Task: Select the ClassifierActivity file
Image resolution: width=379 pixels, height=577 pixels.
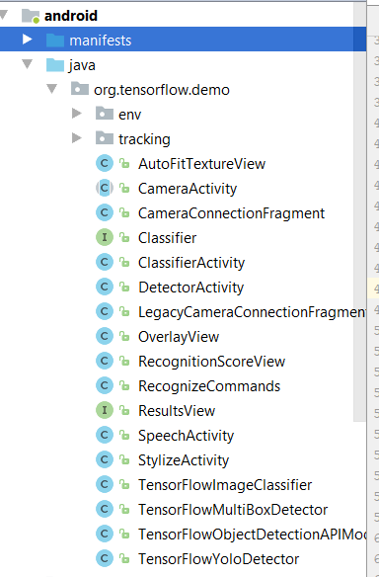Action: (191, 263)
